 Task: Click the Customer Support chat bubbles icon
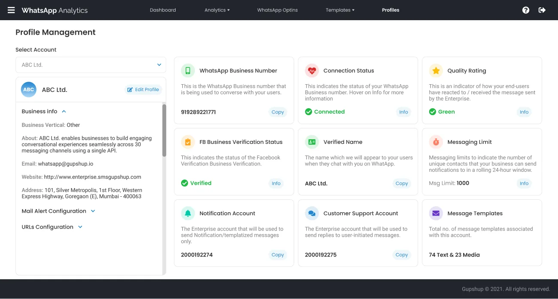[x=312, y=213]
